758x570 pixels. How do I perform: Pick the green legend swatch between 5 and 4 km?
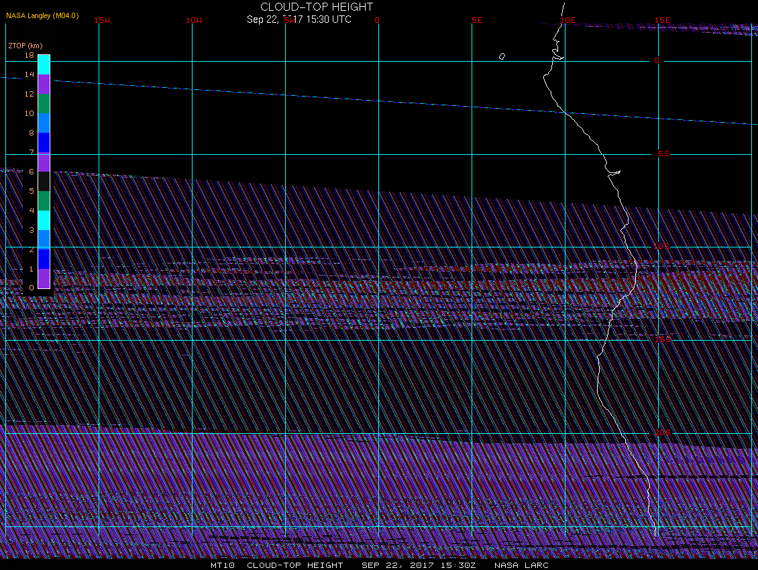point(44,201)
